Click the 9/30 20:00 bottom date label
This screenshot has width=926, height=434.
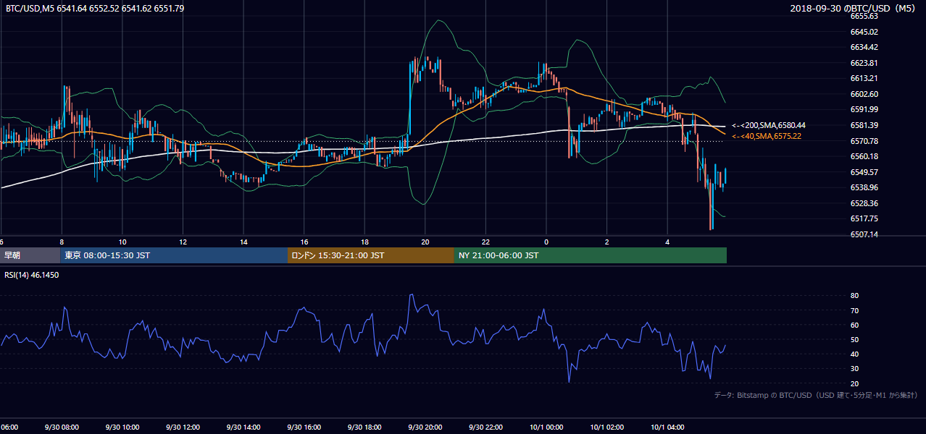pos(425,427)
